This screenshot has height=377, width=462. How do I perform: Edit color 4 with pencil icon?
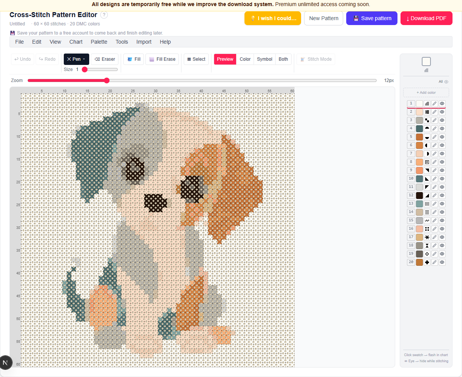point(435,129)
